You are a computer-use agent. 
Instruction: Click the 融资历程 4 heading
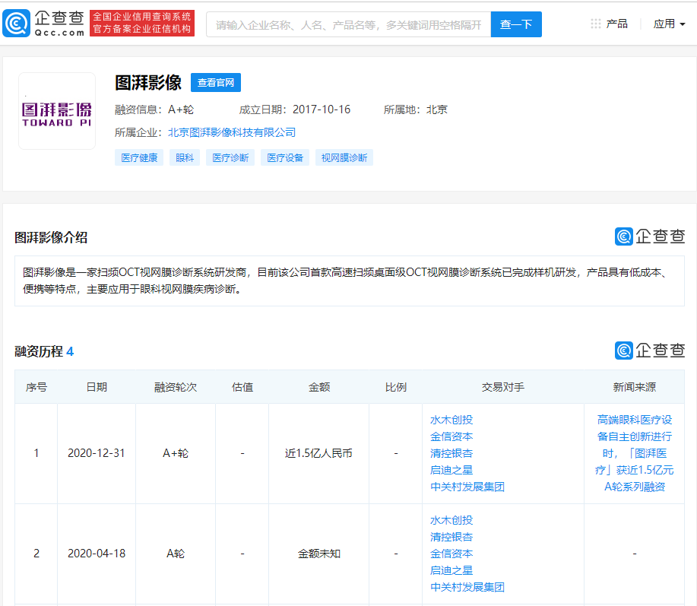tap(44, 352)
